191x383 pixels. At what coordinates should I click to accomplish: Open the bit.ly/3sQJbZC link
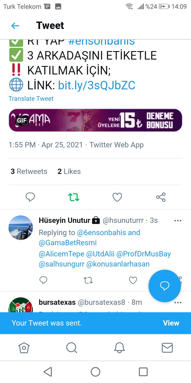pyautogui.click(x=97, y=85)
